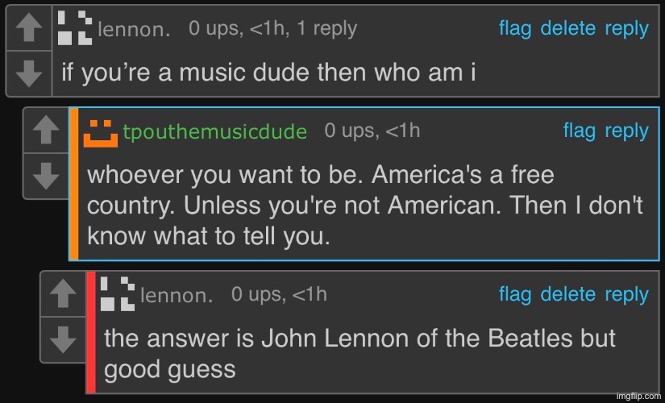Reply to the John Lennon Beatles comment

(x=626, y=294)
